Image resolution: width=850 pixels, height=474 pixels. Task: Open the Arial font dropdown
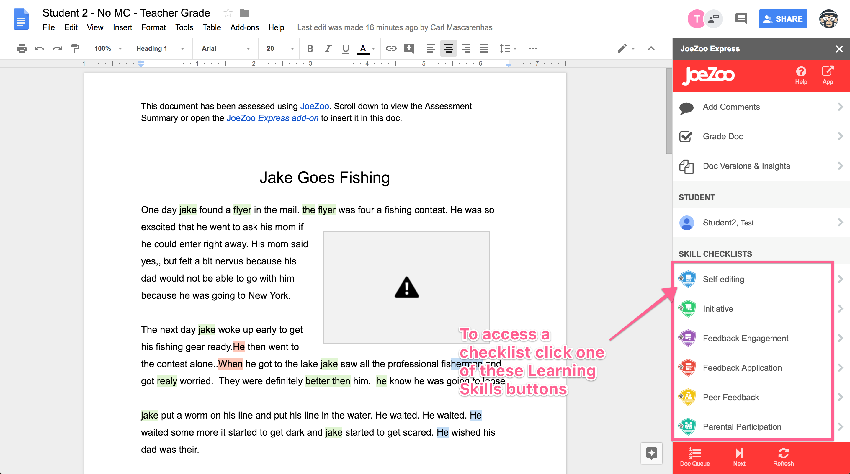tap(225, 48)
